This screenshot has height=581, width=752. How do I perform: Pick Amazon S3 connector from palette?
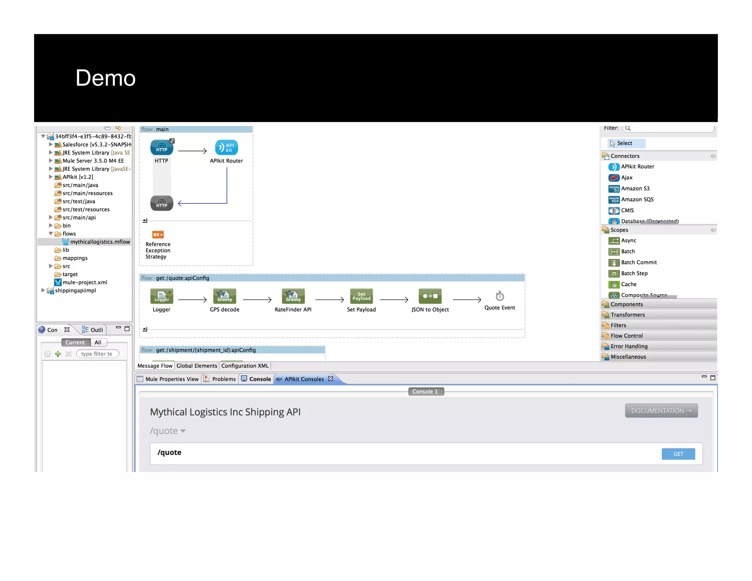[635, 188]
